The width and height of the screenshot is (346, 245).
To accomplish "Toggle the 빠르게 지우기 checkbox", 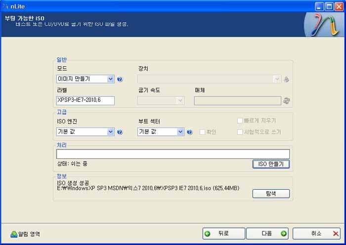I will tap(240, 121).
